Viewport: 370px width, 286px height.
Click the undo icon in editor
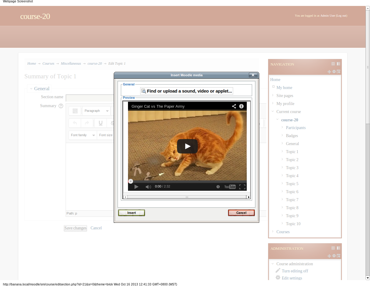75,123
